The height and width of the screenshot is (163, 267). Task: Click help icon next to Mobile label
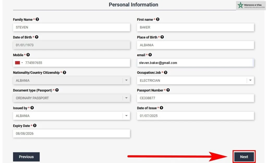28,55
